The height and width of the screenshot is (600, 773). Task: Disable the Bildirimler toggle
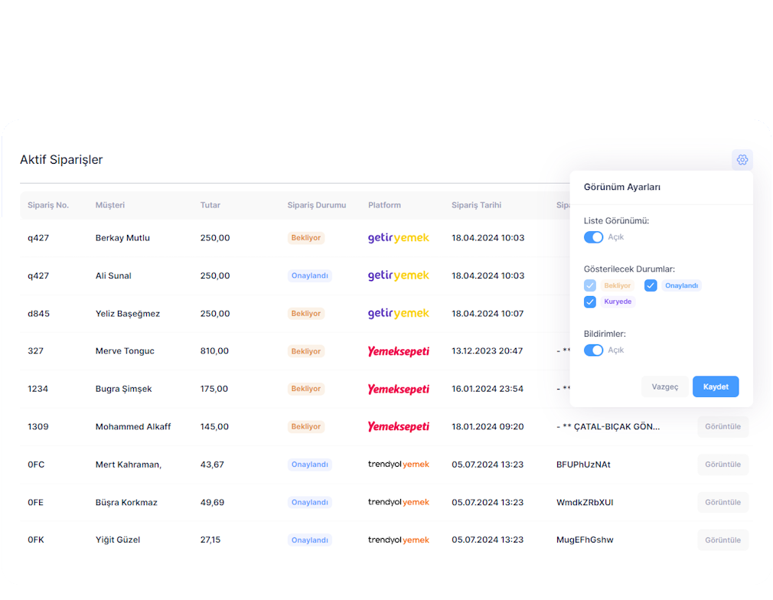pos(593,351)
